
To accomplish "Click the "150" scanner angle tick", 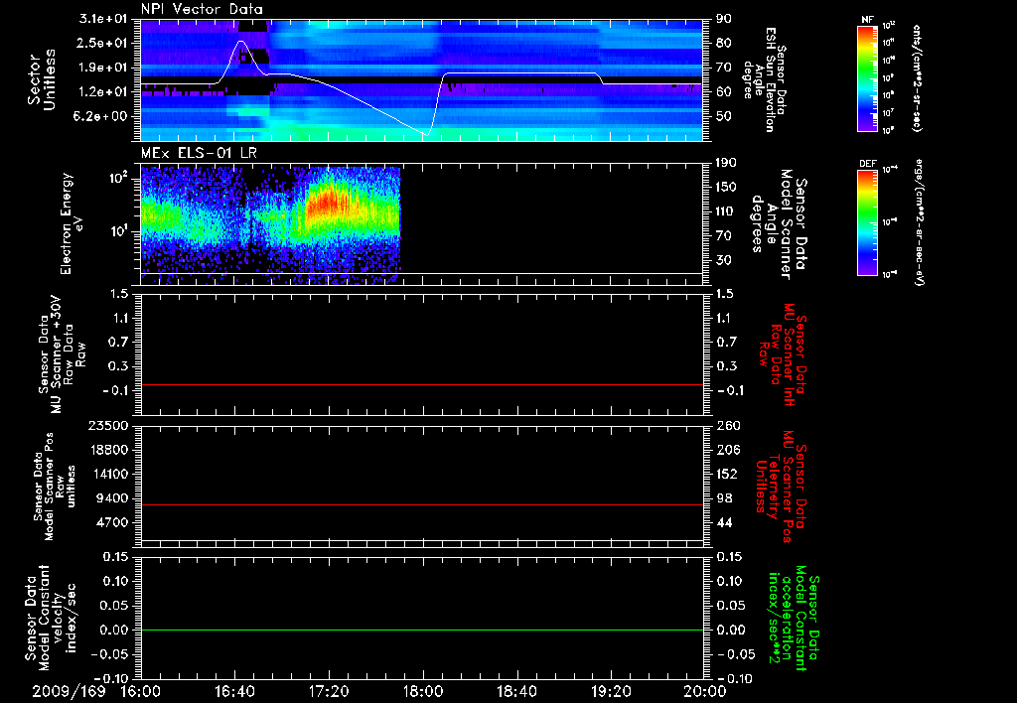I will pos(726,187).
